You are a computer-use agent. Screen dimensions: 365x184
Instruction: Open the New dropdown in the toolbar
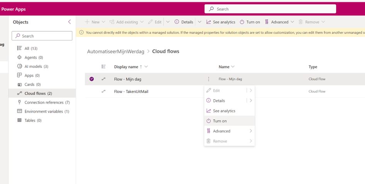[x=104, y=22]
